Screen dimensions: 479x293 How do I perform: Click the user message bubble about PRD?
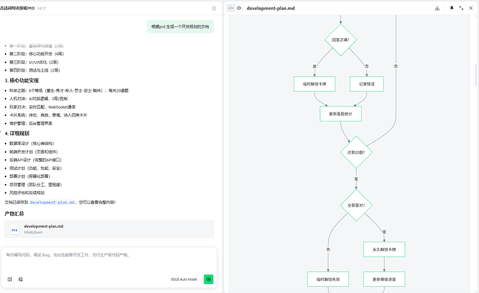178,27
